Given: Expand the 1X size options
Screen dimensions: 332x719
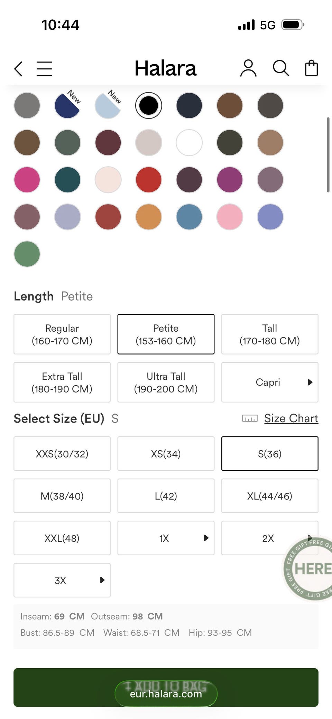Looking at the screenshot, I should click(166, 538).
